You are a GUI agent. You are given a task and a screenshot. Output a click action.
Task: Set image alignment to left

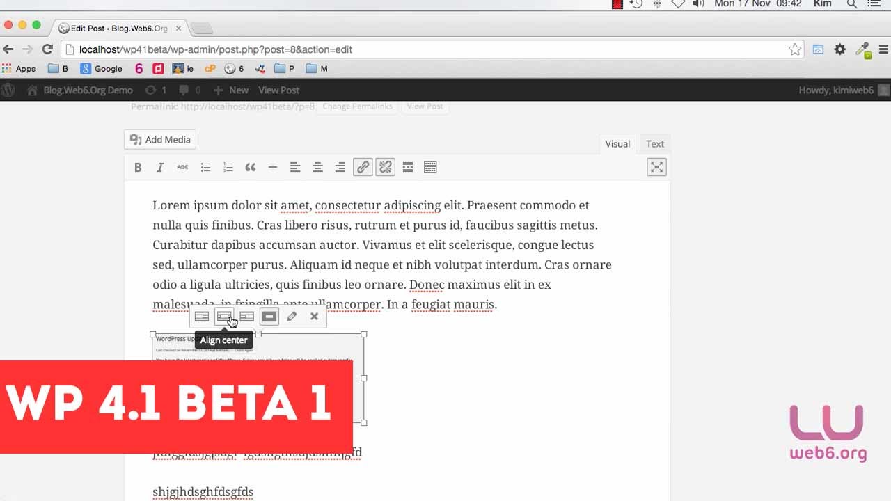202,317
